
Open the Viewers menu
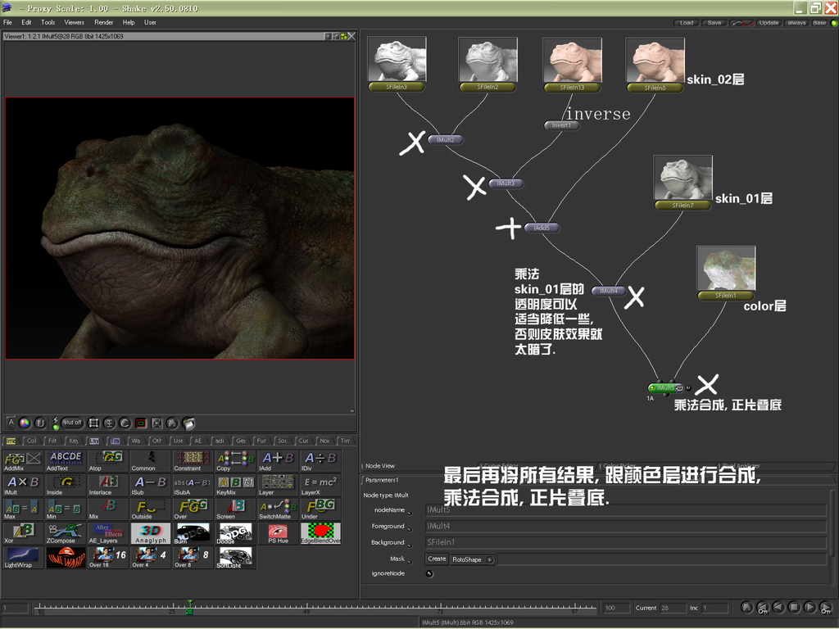point(75,22)
